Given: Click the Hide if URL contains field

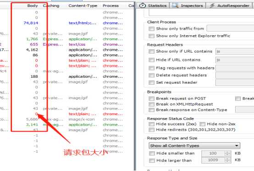Looking at the screenshot, I should tap(235, 60).
